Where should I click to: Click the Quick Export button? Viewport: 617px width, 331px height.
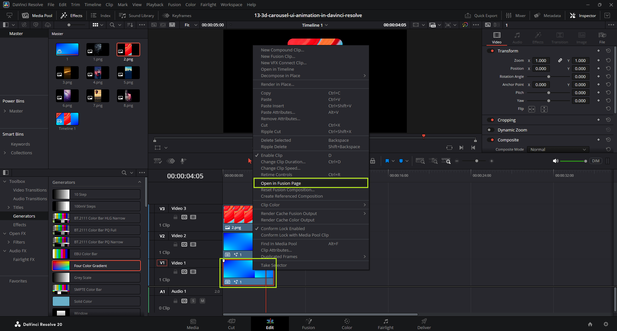(x=481, y=15)
